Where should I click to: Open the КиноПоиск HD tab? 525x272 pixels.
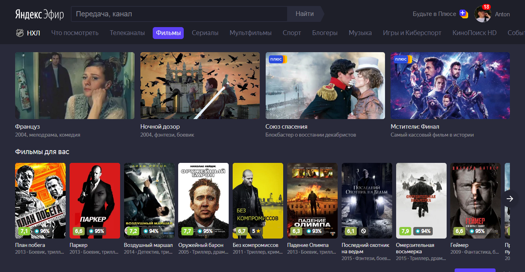click(x=474, y=33)
